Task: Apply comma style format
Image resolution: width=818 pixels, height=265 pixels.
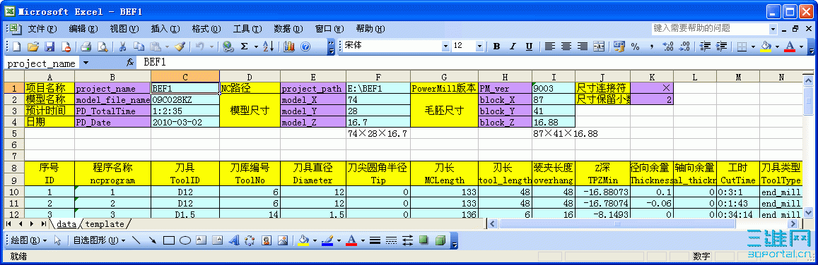Action: 652,47
